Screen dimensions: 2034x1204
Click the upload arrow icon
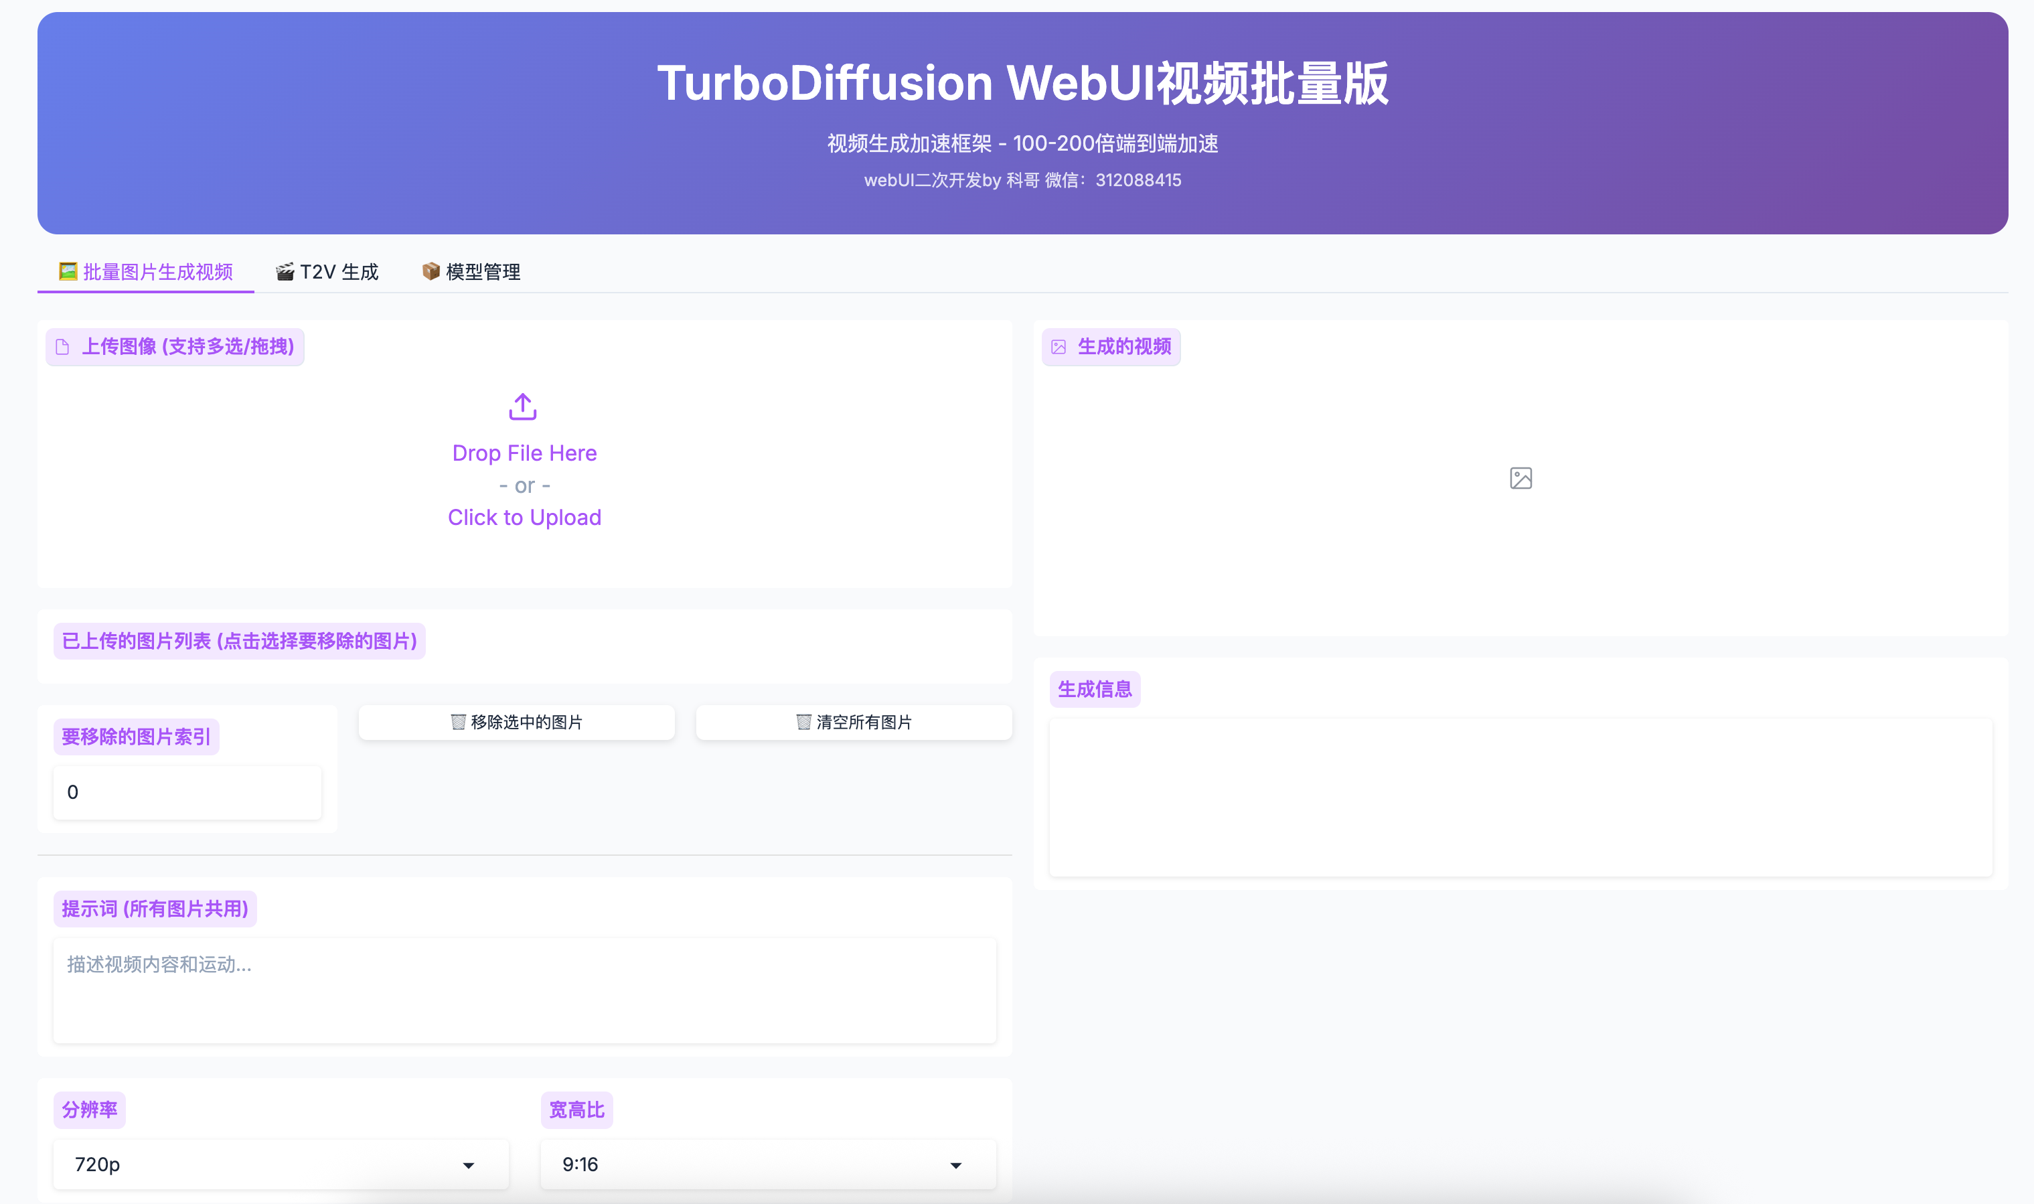coord(522,406)
